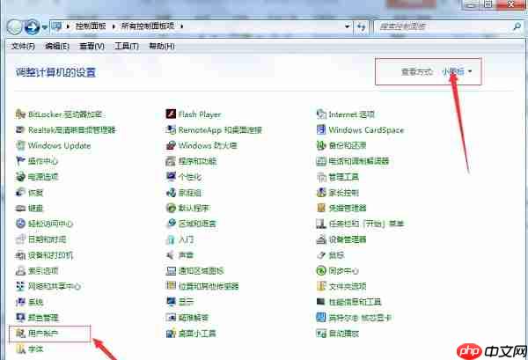Click the 备份和还原 link
This screenshot has width=528, height=360.
[x=348, y=145]
